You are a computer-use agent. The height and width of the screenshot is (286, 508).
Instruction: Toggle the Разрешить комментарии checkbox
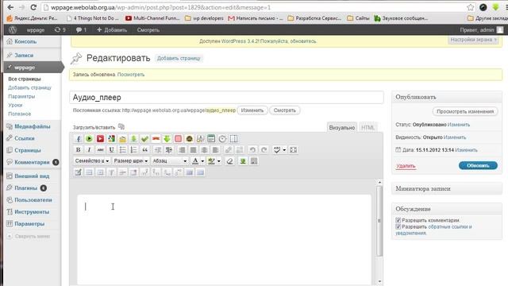pyautogui.click(x=398, y=220)
